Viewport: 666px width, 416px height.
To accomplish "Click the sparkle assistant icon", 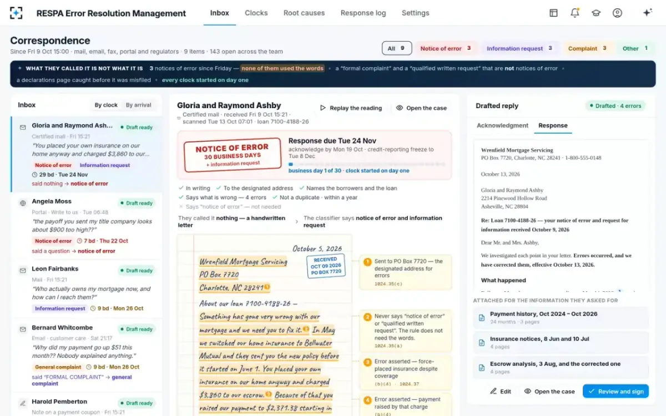I will click(x=647, y=13).
